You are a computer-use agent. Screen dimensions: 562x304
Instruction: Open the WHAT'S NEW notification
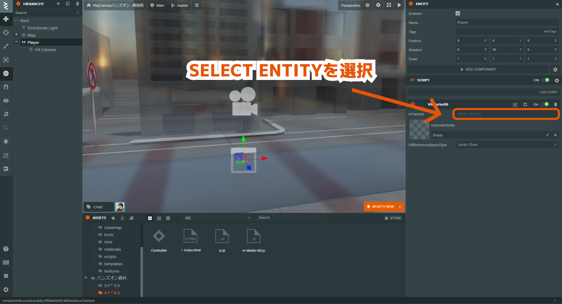point(380,207)
